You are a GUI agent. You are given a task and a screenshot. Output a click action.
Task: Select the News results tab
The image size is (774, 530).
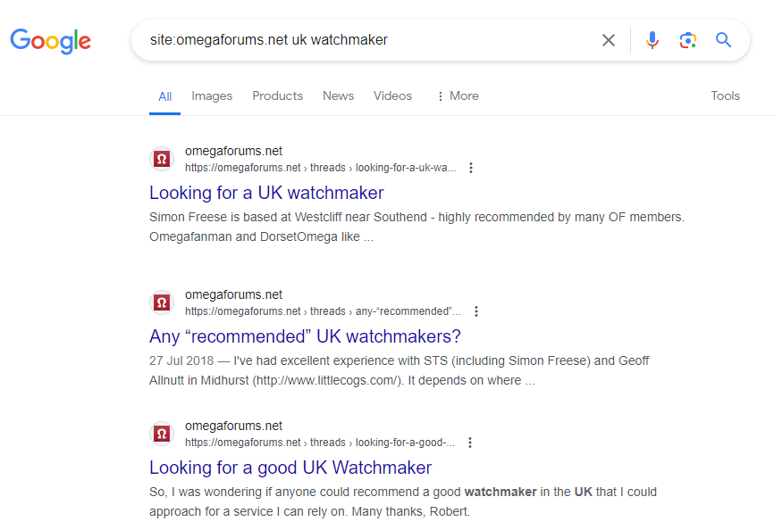338,96
